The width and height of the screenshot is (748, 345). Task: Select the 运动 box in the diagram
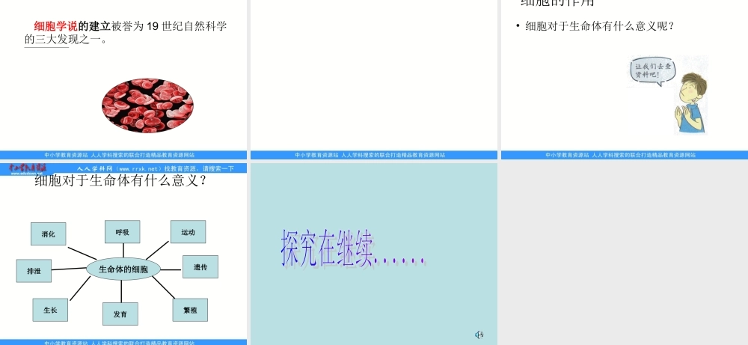point(188,232)
